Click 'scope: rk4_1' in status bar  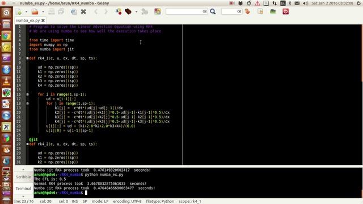[x=190, y=201]
